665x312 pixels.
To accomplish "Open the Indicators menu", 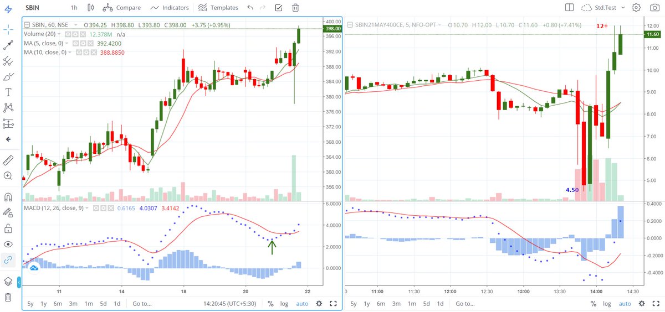I will pos(170,8).
